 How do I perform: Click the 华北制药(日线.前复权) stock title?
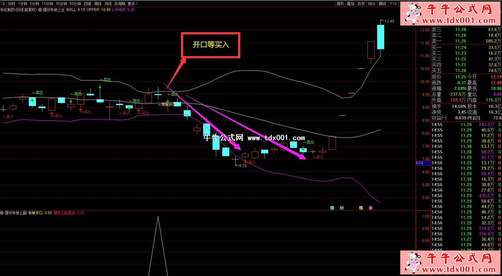coord(19,10)
